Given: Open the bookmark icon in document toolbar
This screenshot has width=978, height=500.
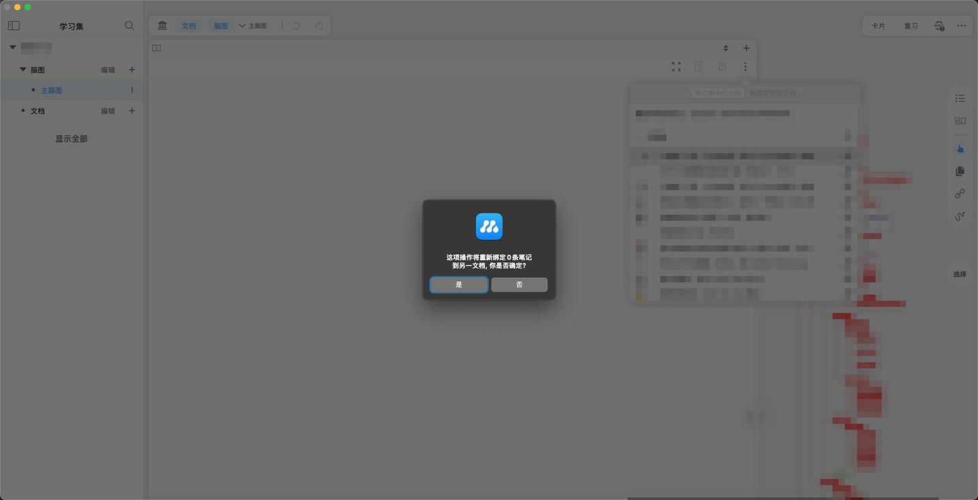Looking at the screenshot, I should click(722, 67).
